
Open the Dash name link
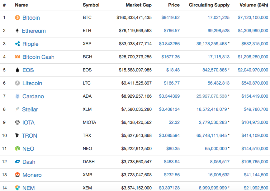point(29,162)
